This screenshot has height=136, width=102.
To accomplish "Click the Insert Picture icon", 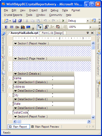I will pos(28,27).
